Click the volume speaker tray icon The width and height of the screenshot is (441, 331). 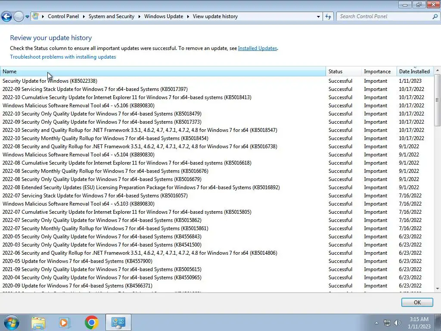398,323
